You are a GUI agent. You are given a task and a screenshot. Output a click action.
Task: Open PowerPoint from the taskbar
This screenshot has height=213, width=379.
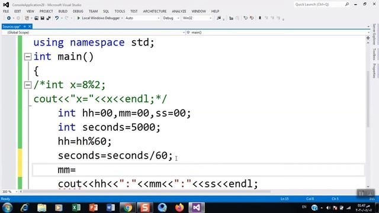[94, 208]
